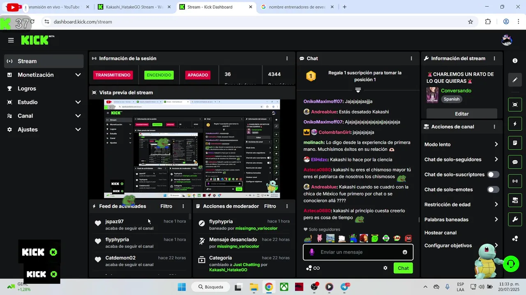
Task: Open options menu for Chat panel
Action: (411, 59)
